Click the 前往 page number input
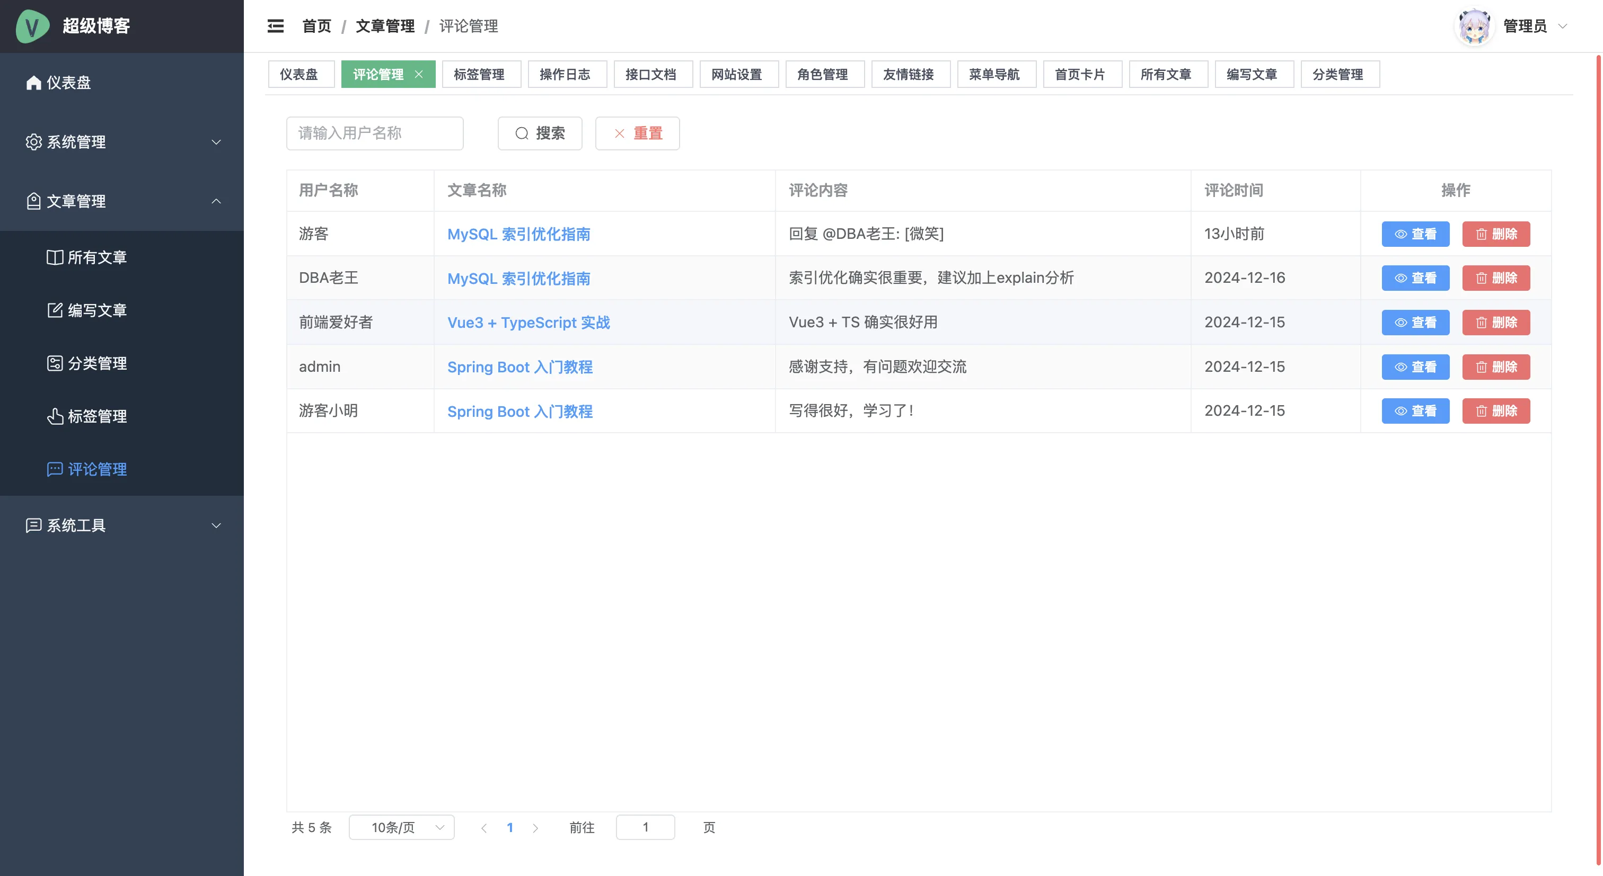Image resolution: width=1603 pixels, height=876 pixels. coord(645,827)
